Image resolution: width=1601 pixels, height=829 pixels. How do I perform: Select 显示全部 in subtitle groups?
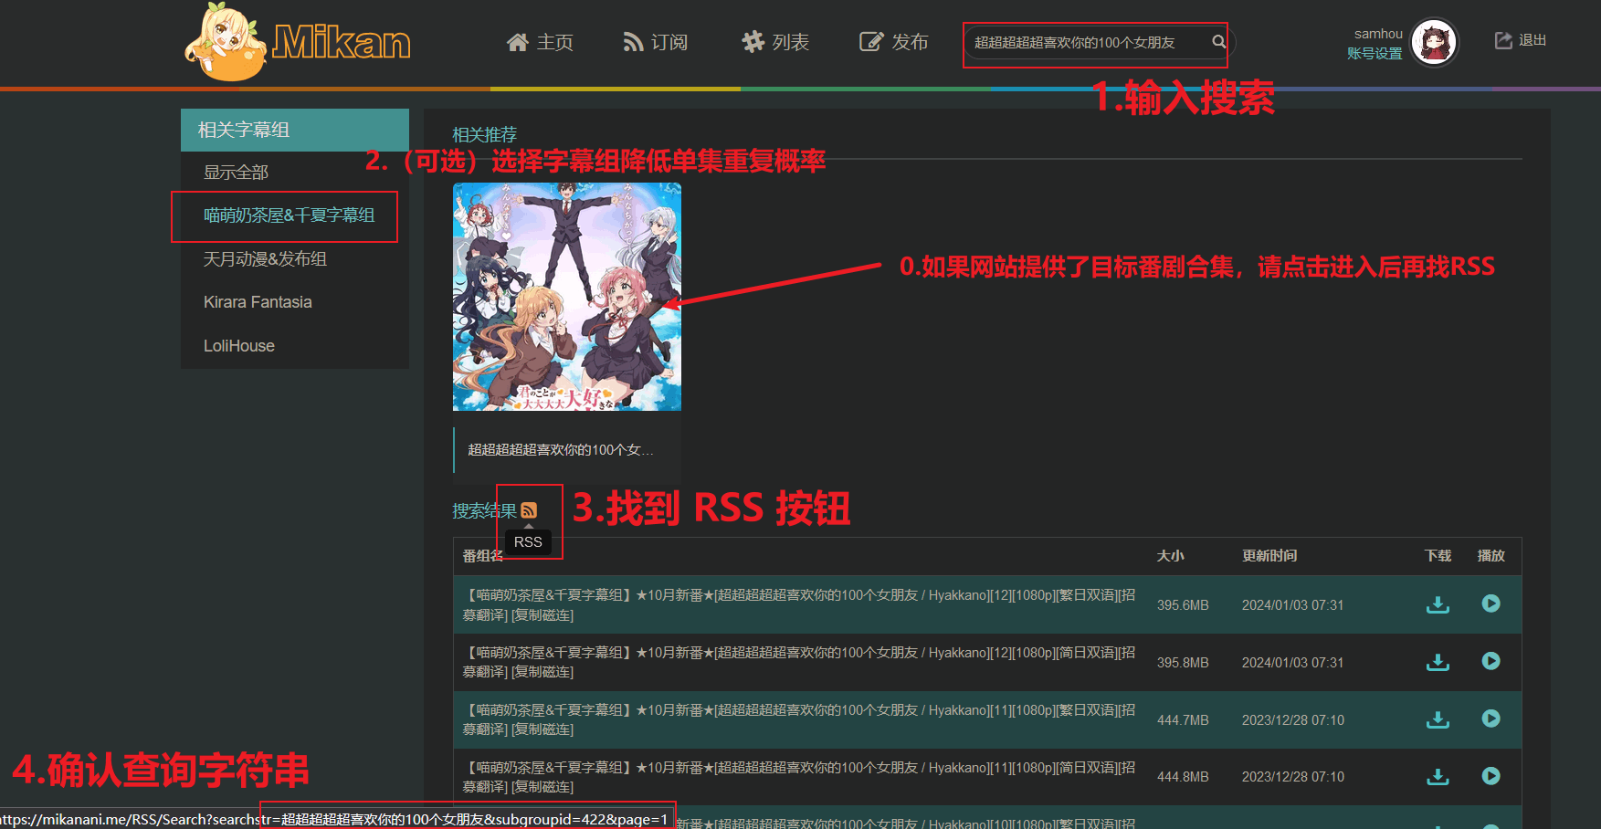click(x=236, y=173)
